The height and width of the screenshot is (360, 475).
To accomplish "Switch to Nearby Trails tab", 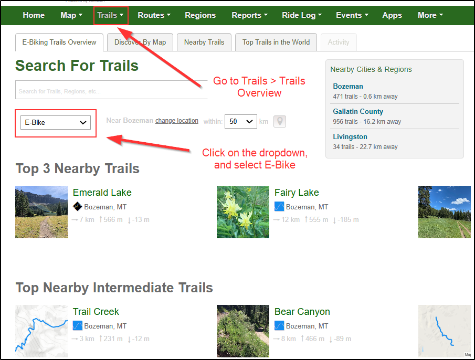I will pyautogui.click(x=204, y=43).
